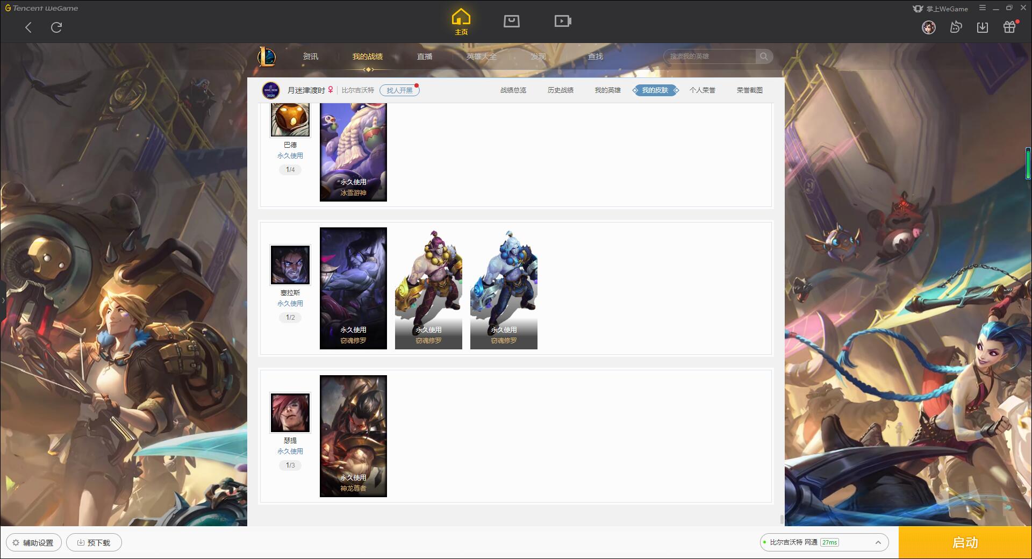The width and height of the screenshot is (1032, 559).
Task: Switch to the 我的战绩 tab
Action: 368,56
